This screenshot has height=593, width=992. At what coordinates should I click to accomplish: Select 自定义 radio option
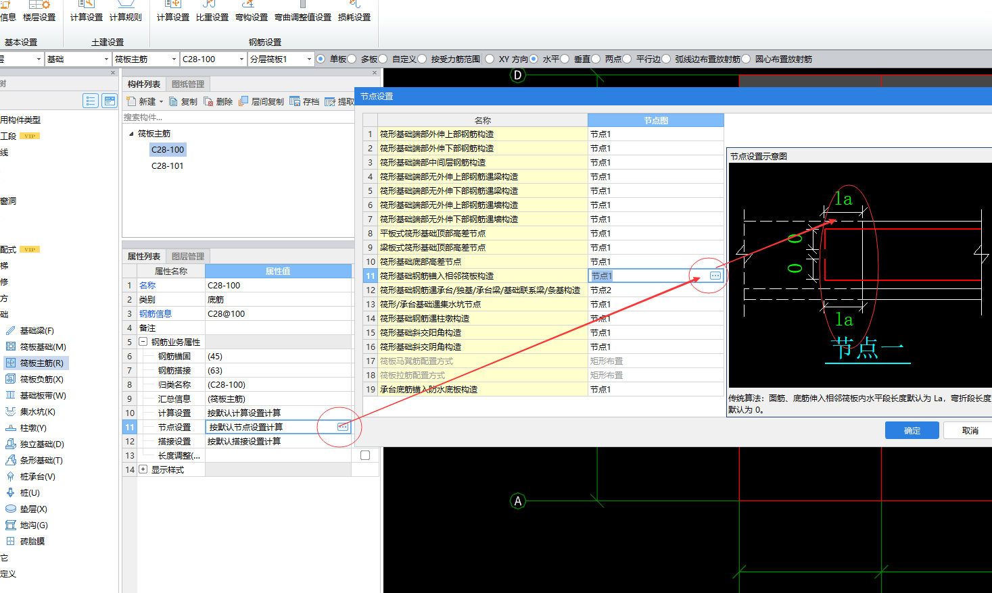[383, 59]
